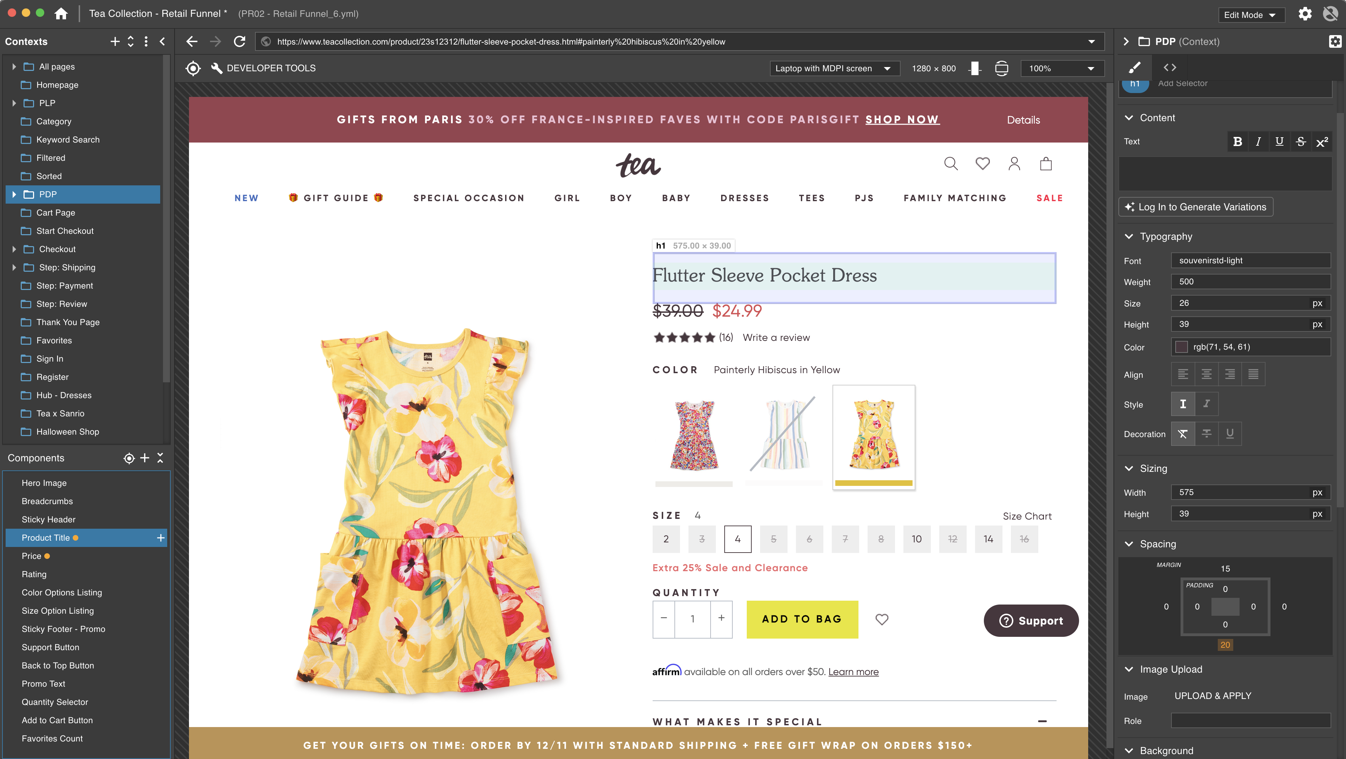Align text left
The image size is (1346, 759).
tap(1183, 374)
